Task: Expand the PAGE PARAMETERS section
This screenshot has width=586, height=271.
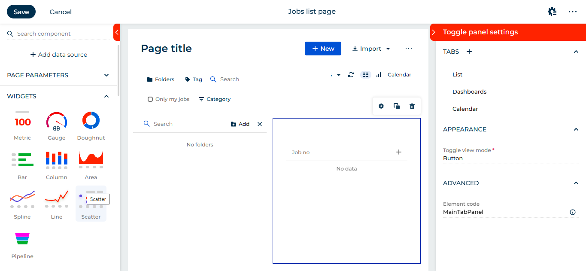Action: [106, 75]
